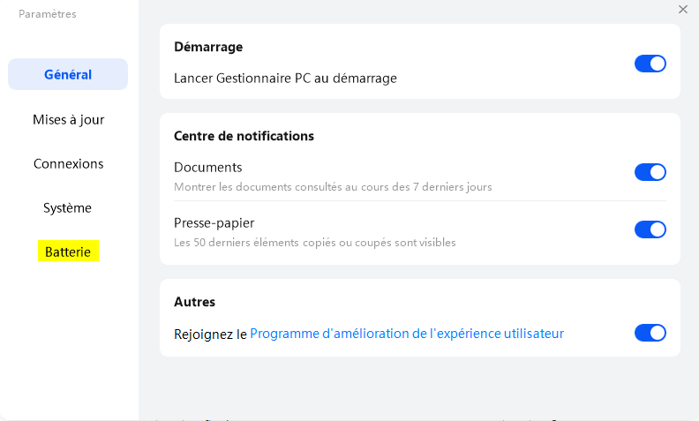Open the highlighted Batterie tab
The height and width of the screenshot is (421, 699).
coord(68,252)
